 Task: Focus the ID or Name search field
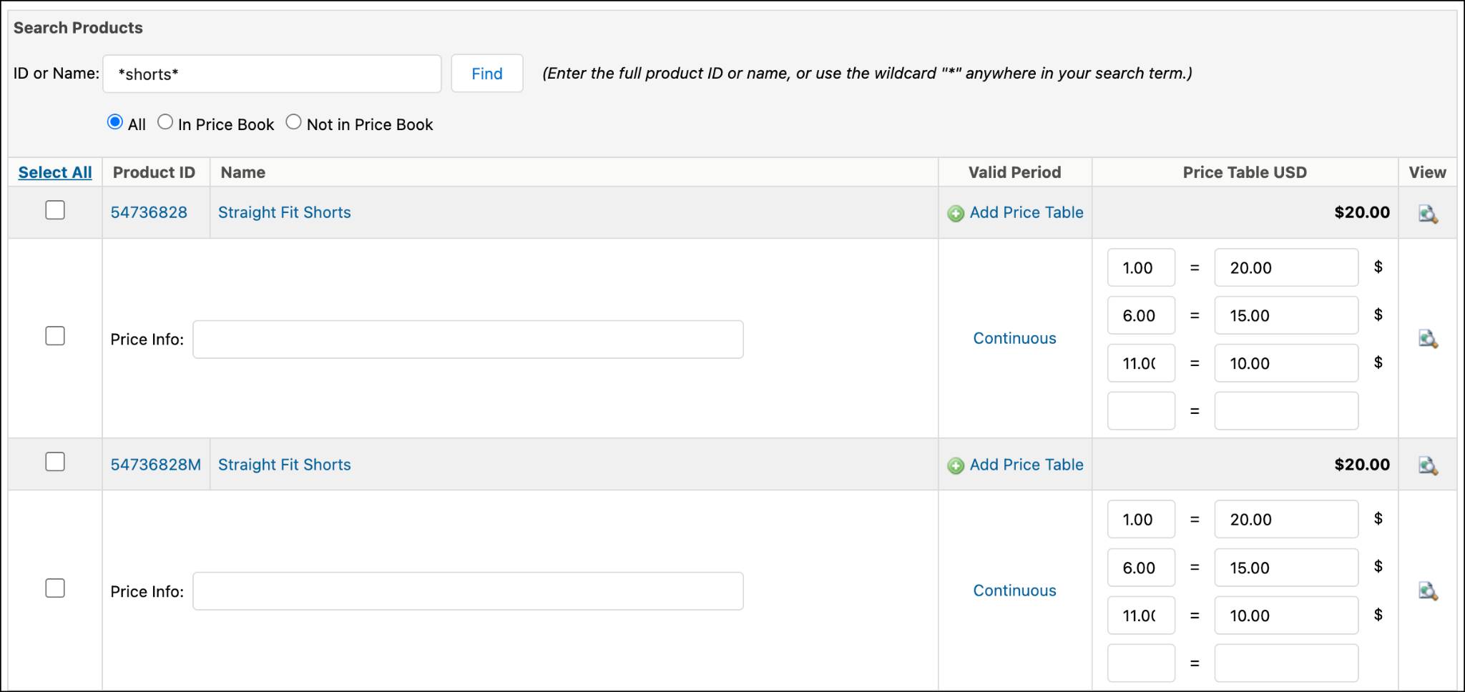click(272, 74)
